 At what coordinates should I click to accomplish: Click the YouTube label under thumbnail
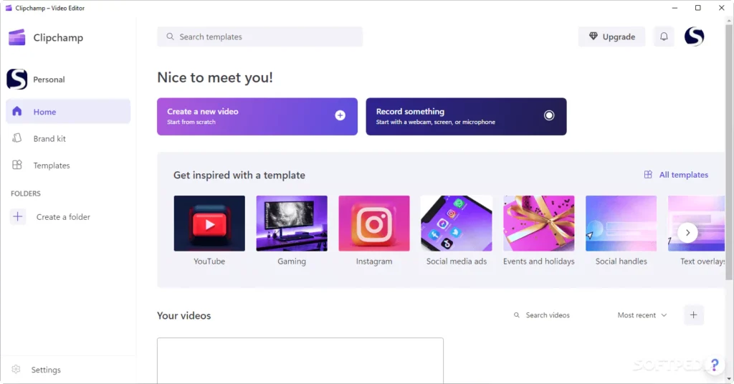click(x=209, y=261)
